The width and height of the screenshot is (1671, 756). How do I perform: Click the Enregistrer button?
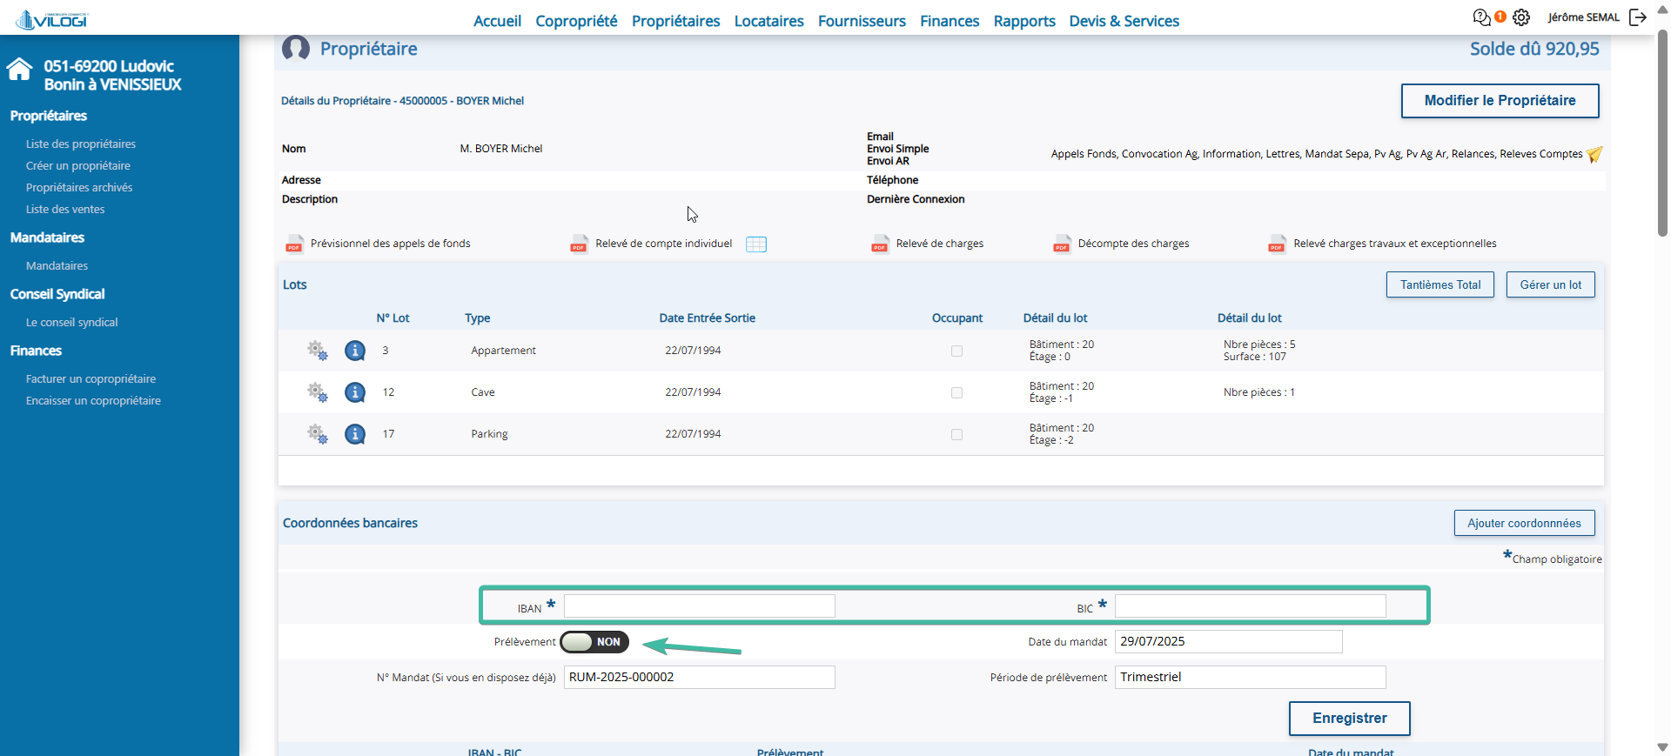1350,719
